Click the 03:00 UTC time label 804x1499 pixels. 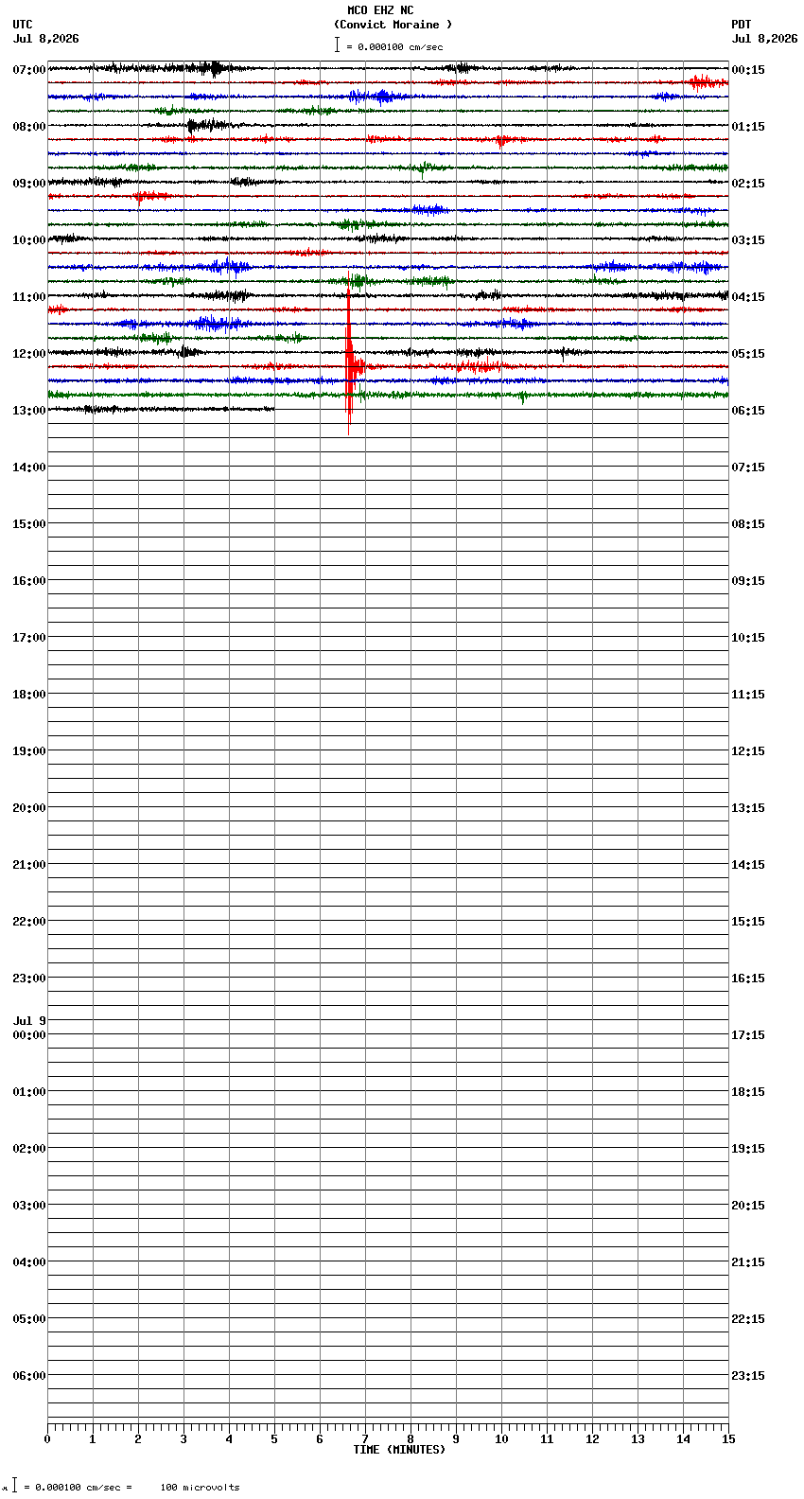[28, 1206]
